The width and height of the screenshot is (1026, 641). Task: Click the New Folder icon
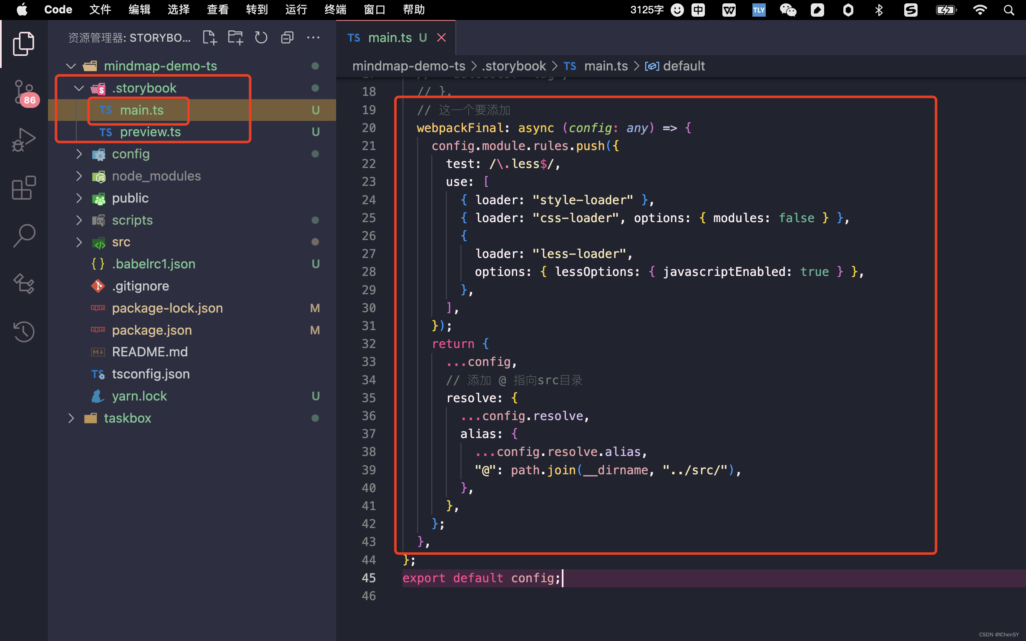235,38
